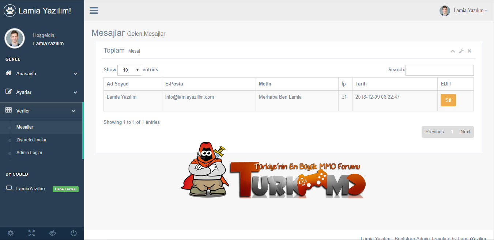
Task: Click the EDİT column header
Action: [456, 84]
